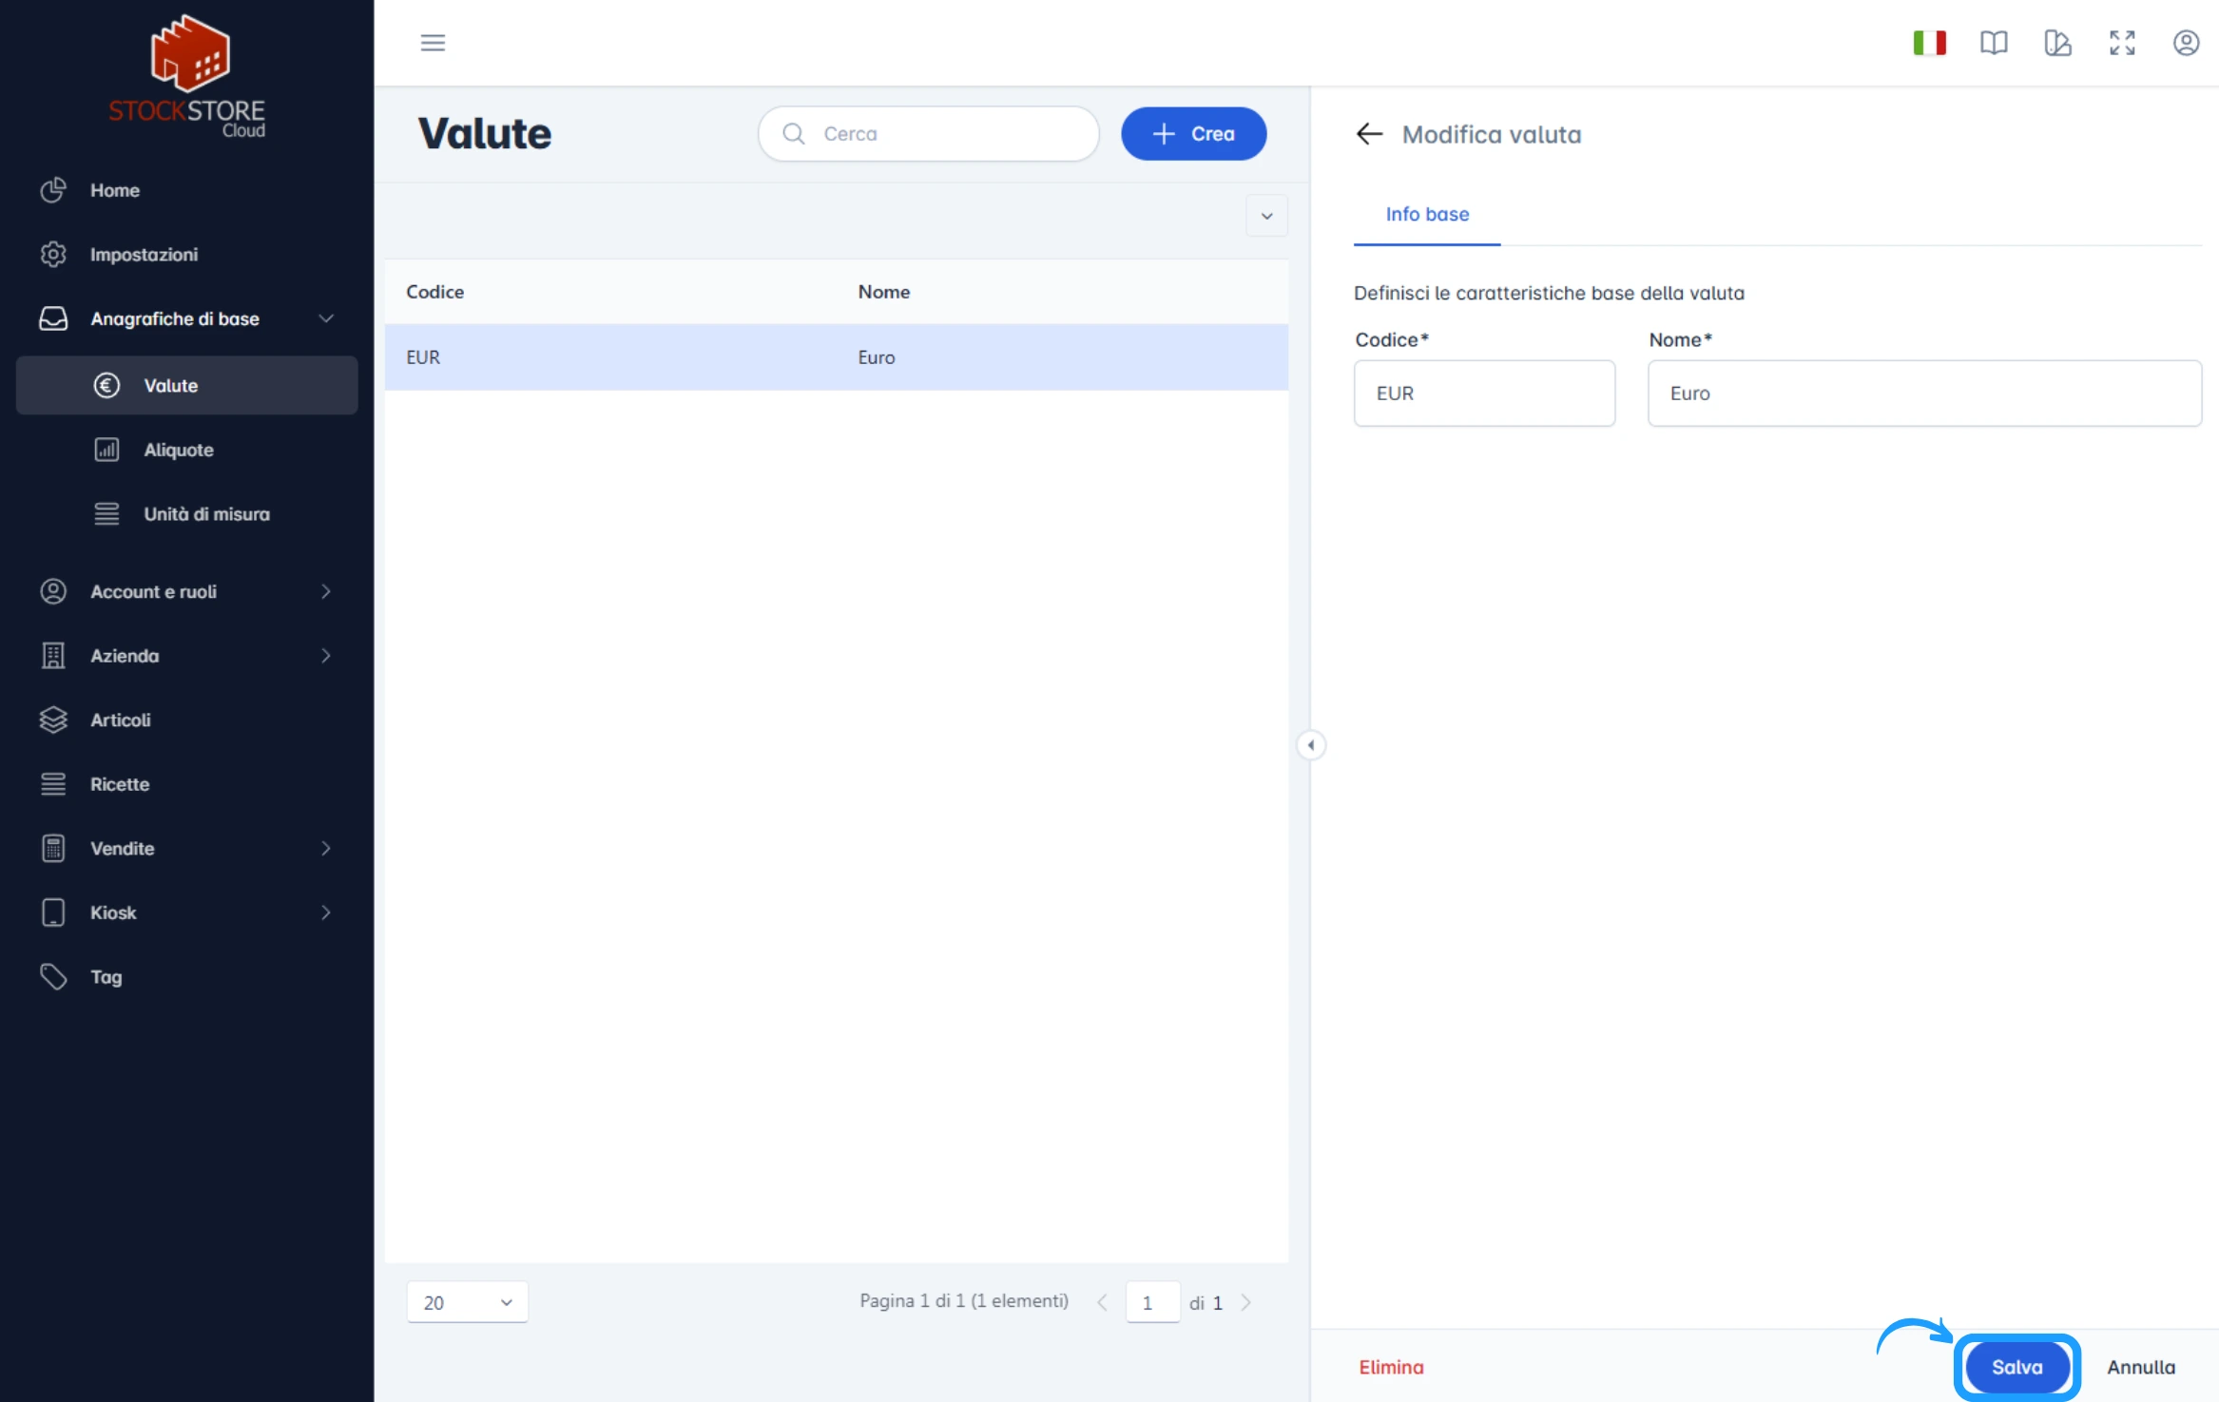Click the Euro name cell
Image resolution: width=2219 pixels, height=1402 pixels.
[x=876, y=357]
